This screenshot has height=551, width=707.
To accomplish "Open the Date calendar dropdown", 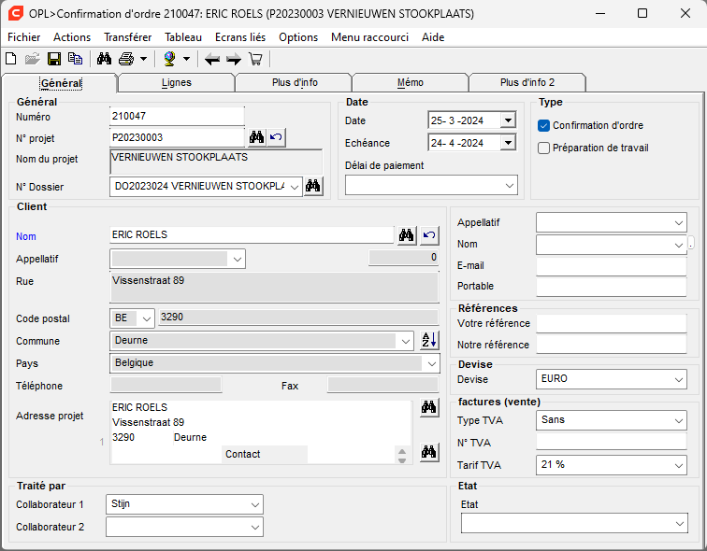I will tap(508, 120).
